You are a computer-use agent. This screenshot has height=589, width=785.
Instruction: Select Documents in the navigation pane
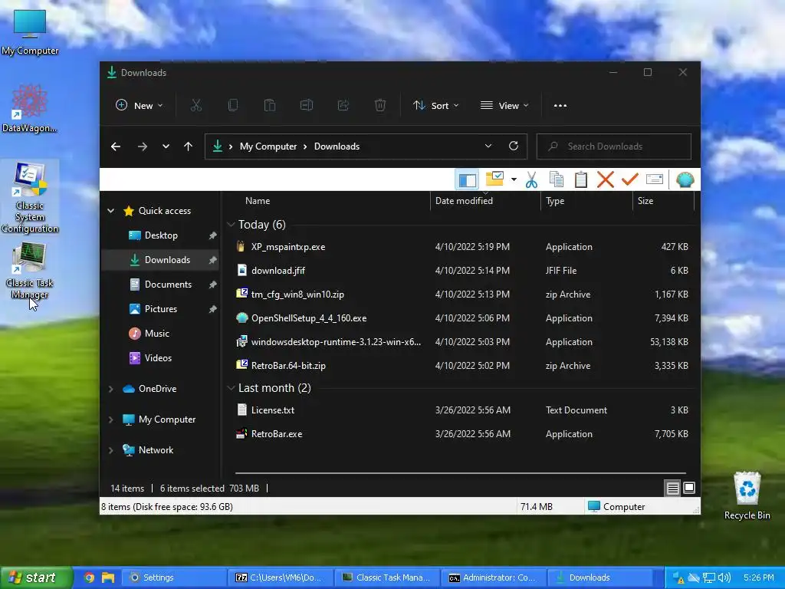click(160, 285)
